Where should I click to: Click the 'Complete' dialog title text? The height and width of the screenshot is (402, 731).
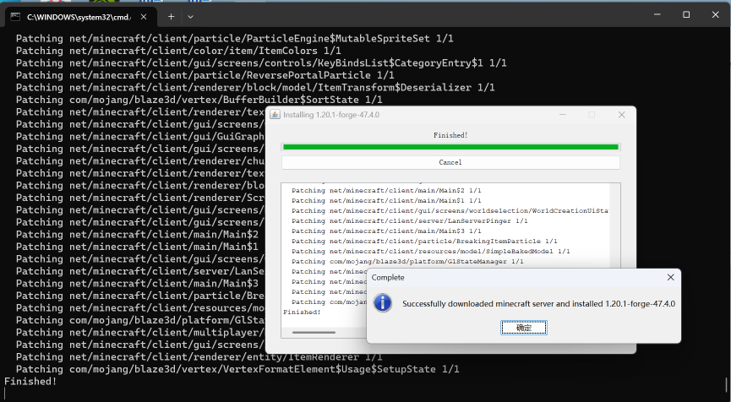pyautogui.click(x=388, y=277)
